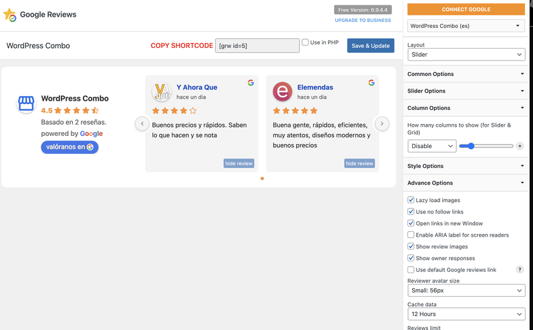Click Google G icon on Y Ahora Que review

(251, 83)
